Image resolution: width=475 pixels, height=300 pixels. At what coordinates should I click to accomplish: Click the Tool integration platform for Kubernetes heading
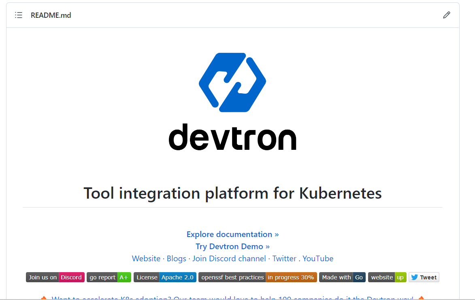[232, 193]
